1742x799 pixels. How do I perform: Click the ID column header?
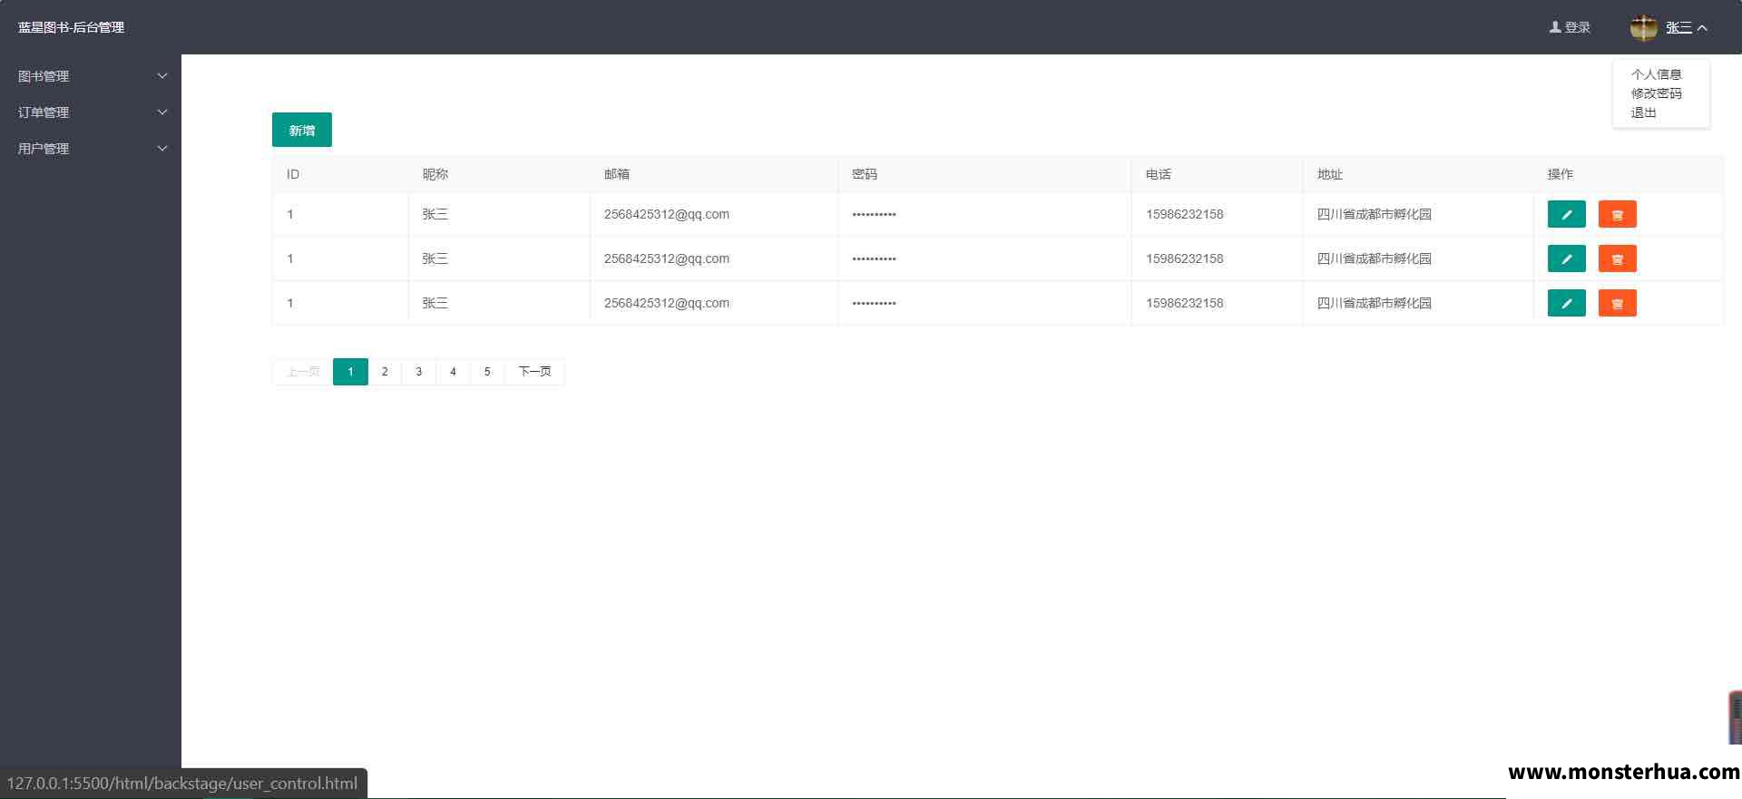click(293, 174)
